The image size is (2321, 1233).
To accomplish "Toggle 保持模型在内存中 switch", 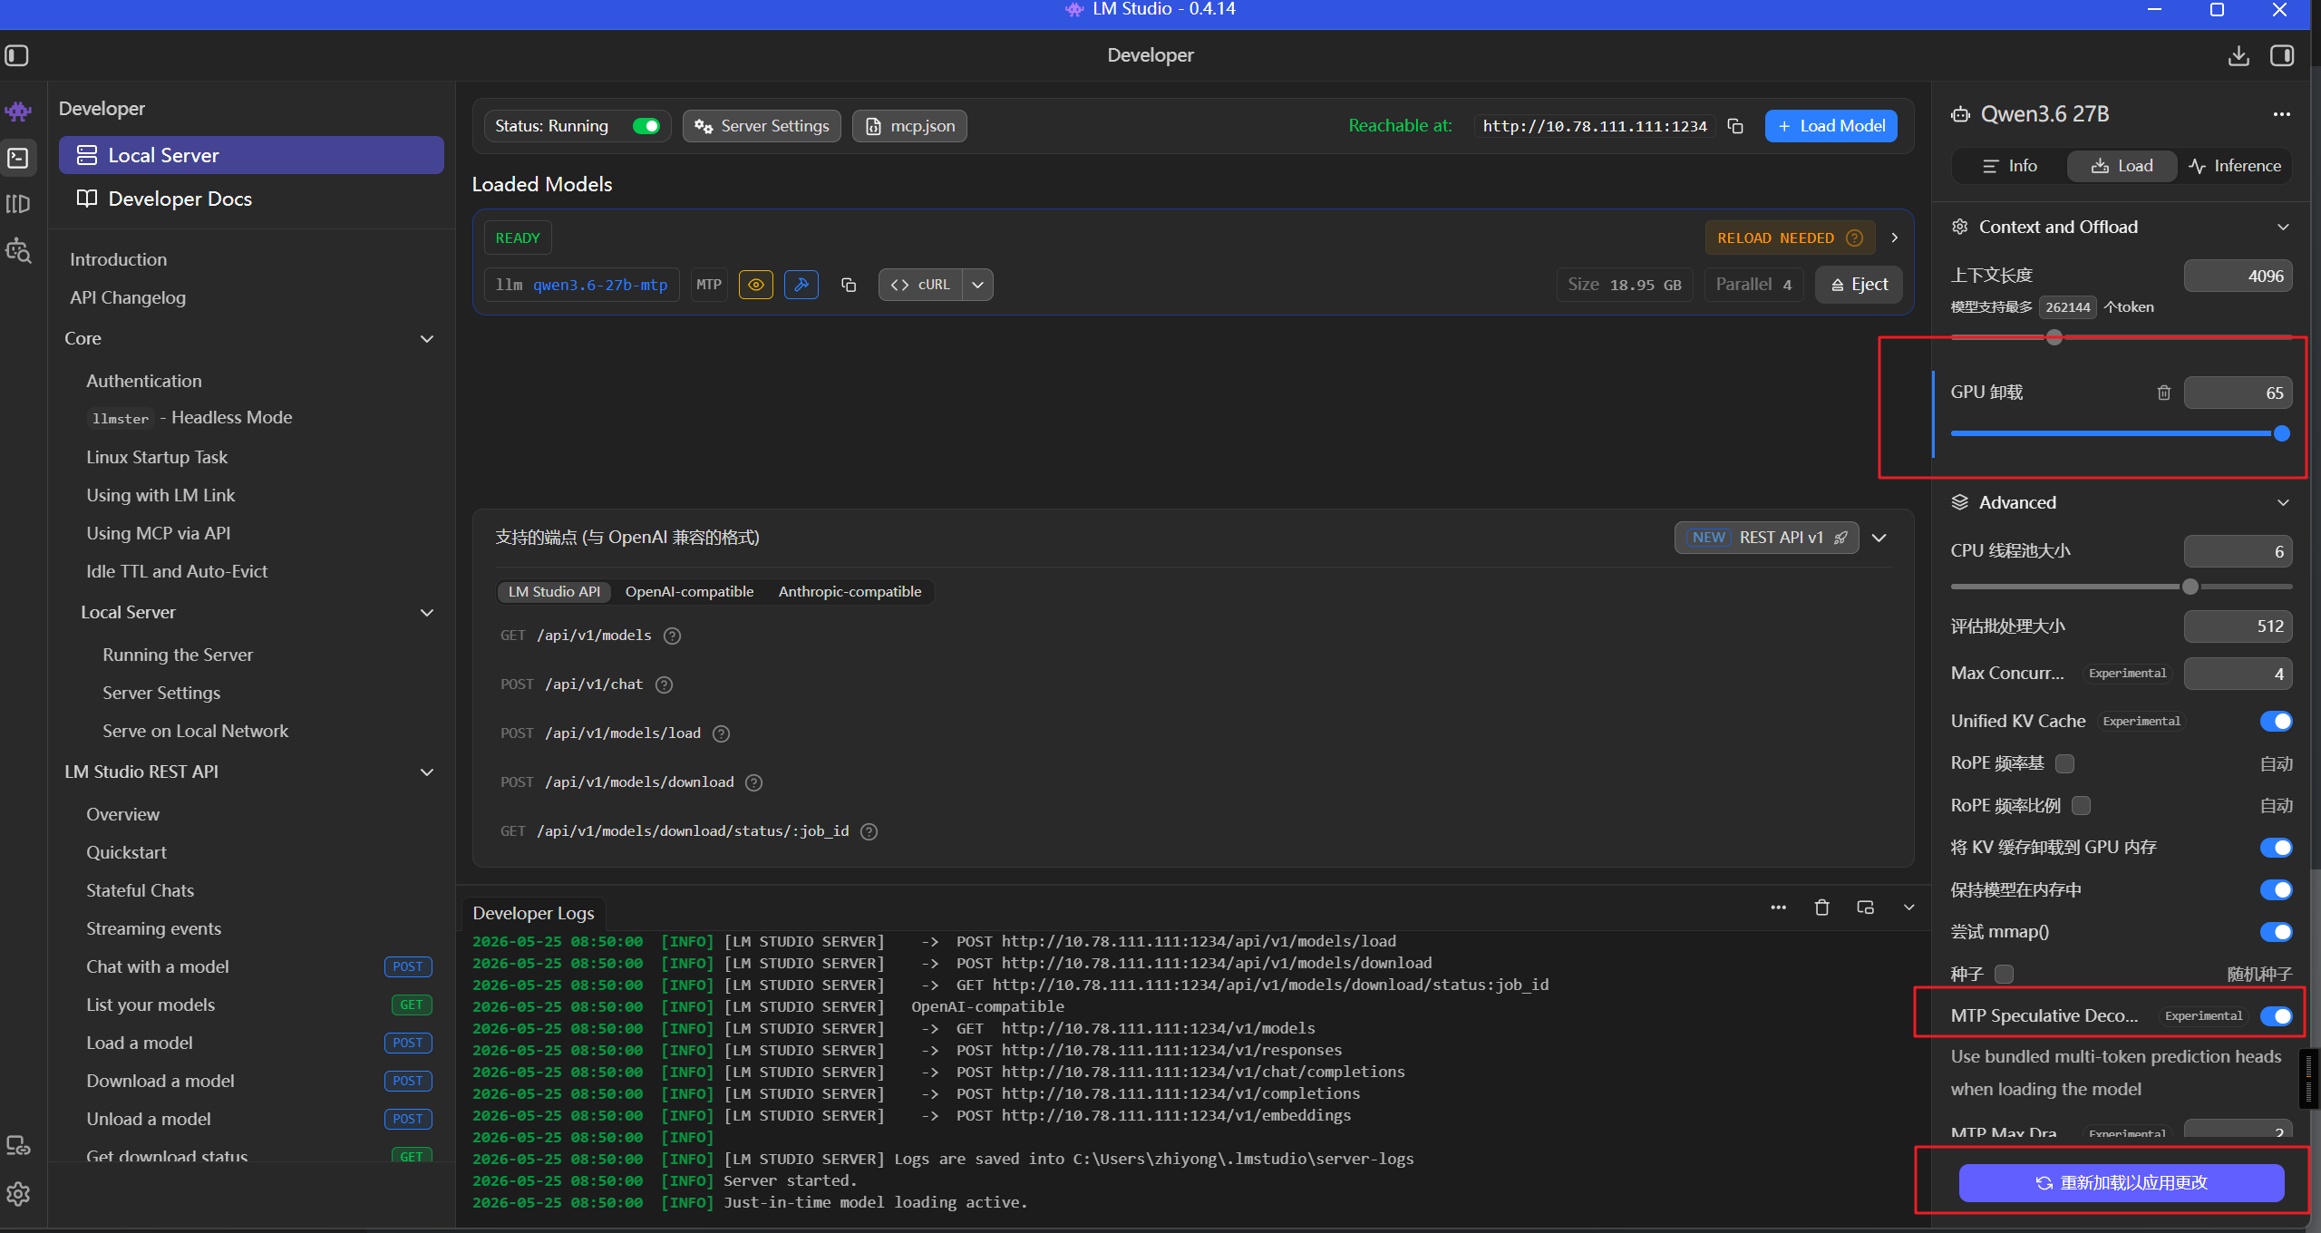I will [x=2276, y=889].
